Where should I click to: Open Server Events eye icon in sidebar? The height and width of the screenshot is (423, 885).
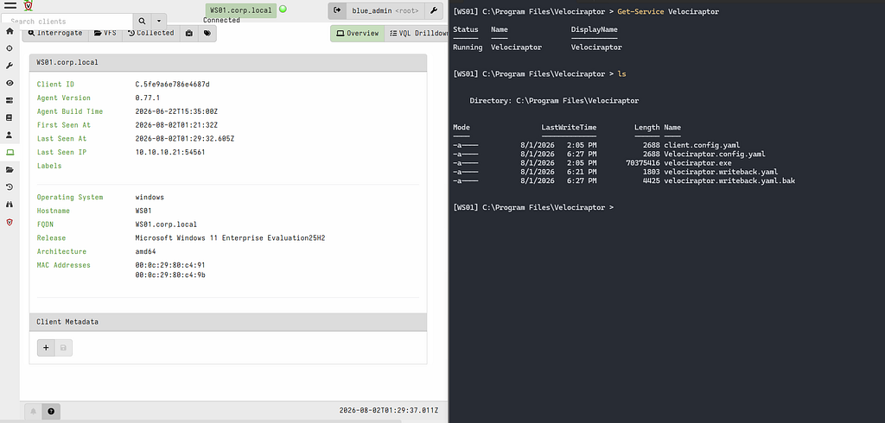point(10,83)
